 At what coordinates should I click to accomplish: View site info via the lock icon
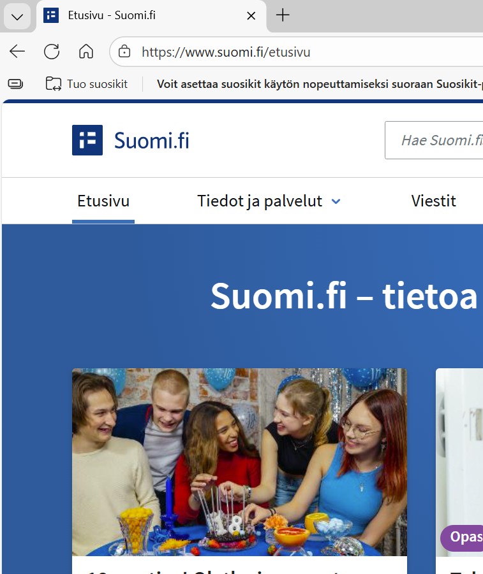coord(124,51)
